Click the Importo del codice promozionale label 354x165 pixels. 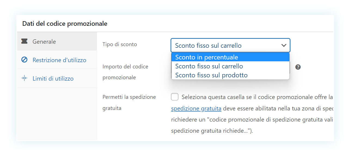coord(125,72)
